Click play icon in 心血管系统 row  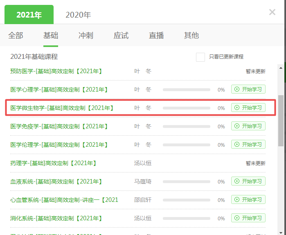[237, 200]
